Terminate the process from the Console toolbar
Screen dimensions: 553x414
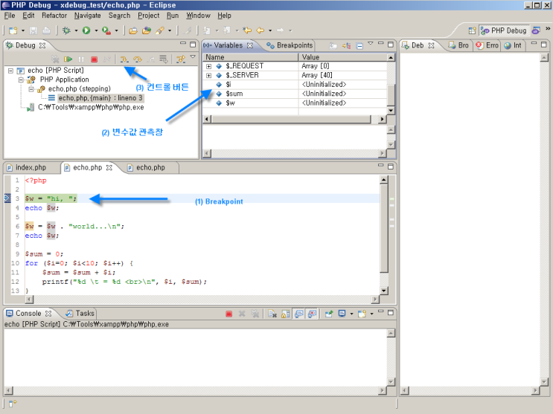click(x=228, y=314)
